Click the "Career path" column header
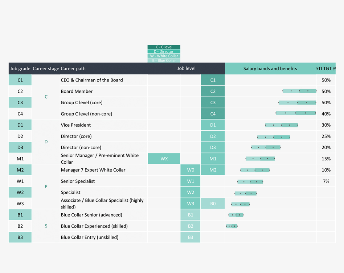The height and width of the screenshot is (273, 344). (73, 68)
